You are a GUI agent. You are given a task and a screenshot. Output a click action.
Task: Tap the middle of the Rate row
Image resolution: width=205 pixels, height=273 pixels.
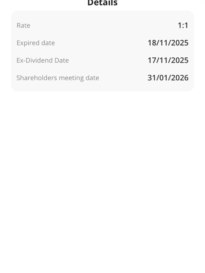[102, 25]
